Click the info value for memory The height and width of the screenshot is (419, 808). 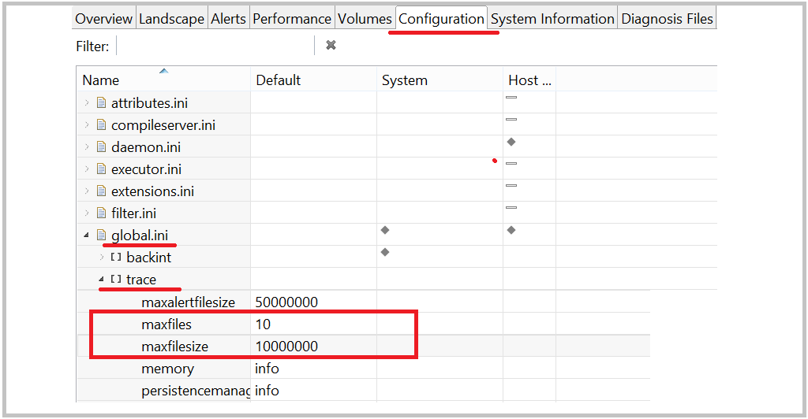click(267, 369)
